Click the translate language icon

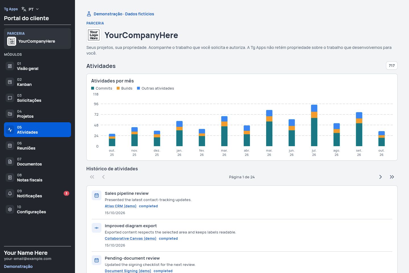pyautogui.click(x=24, y=9)
